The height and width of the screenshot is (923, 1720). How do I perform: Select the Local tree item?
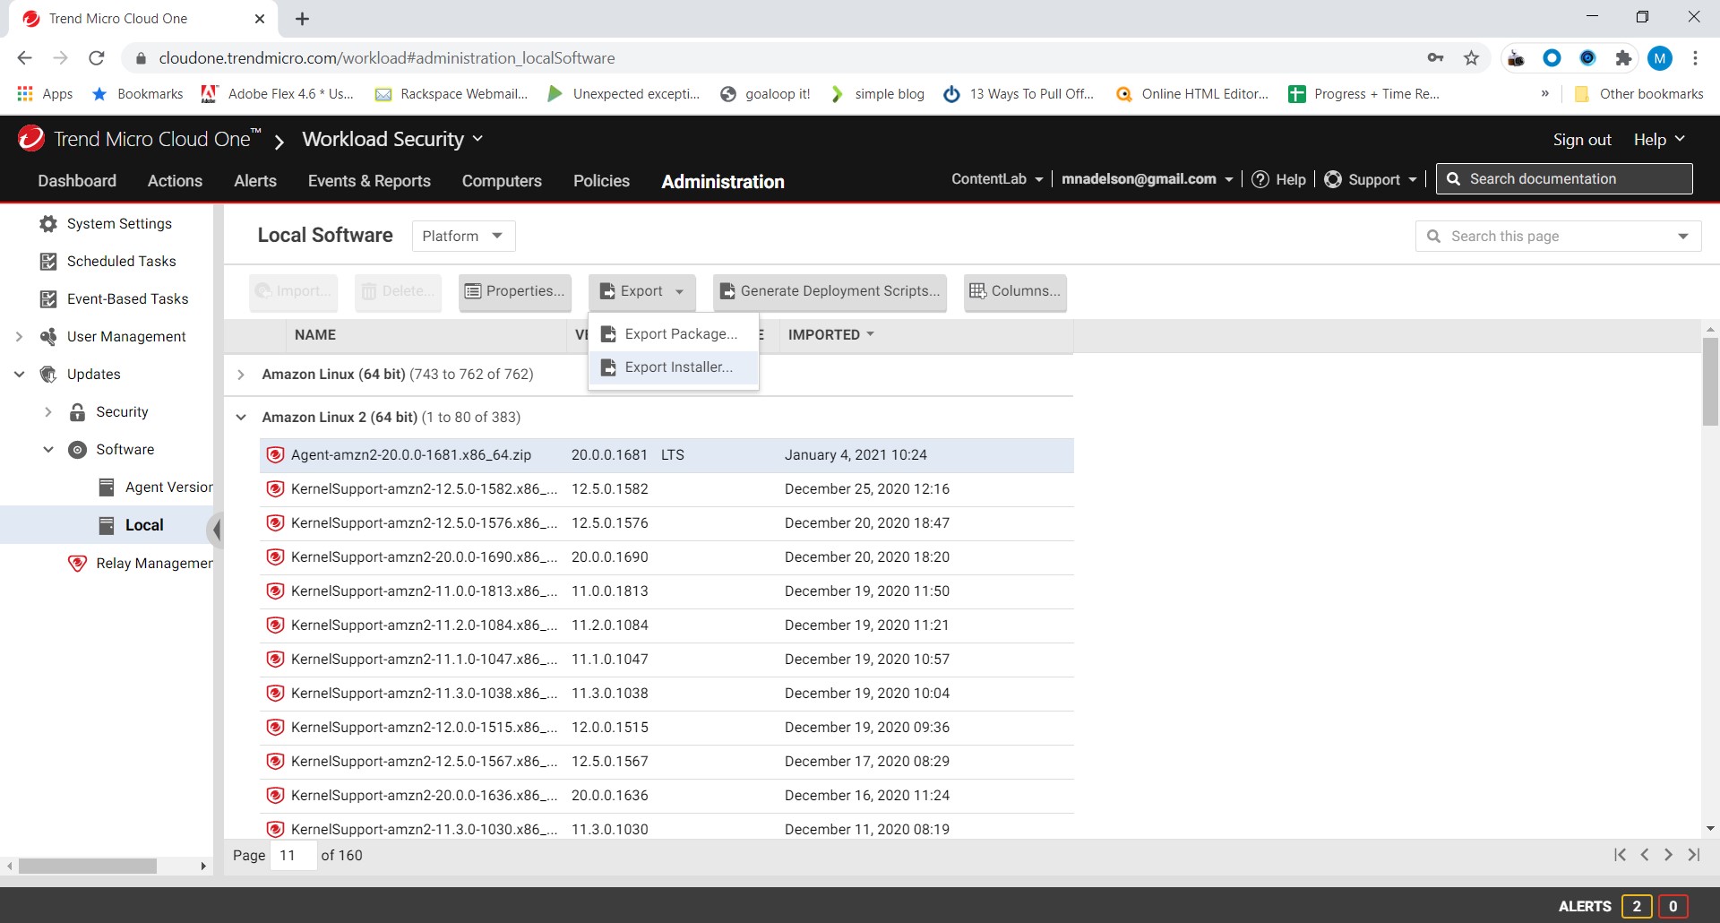pyautogui.click(x=144, y=525)
